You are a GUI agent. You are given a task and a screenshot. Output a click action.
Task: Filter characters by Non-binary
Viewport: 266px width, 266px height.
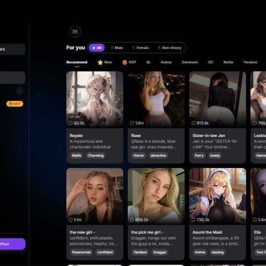(169, 47)
